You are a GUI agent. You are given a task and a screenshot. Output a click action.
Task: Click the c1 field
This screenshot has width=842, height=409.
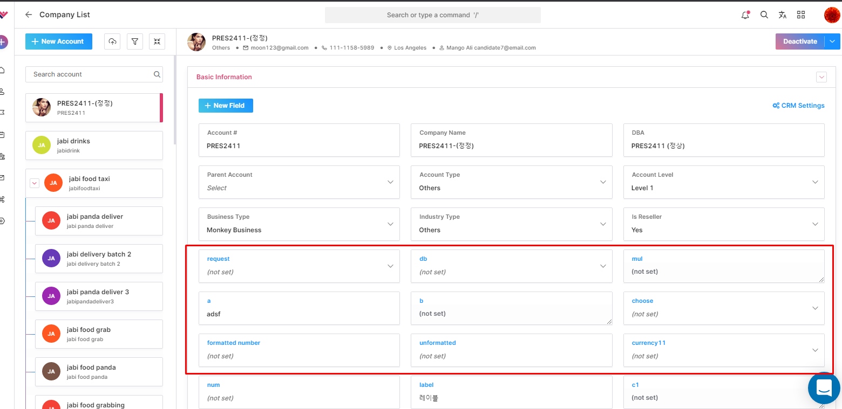click(724, 392)
